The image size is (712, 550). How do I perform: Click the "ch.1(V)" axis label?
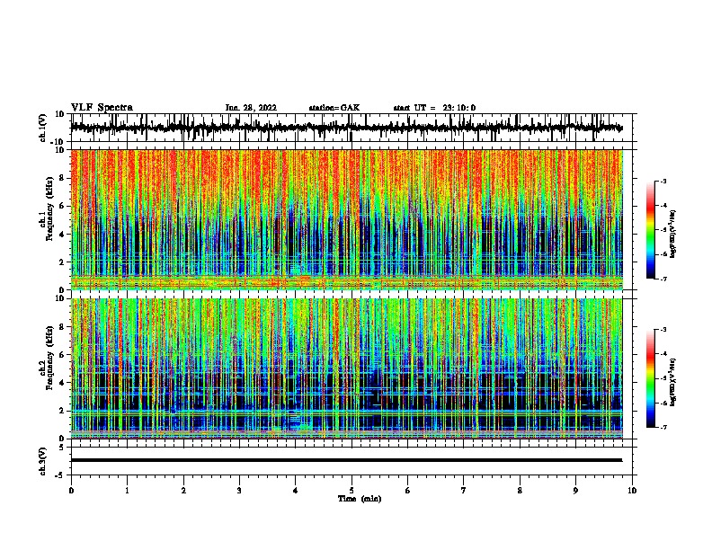coord(43,128)
